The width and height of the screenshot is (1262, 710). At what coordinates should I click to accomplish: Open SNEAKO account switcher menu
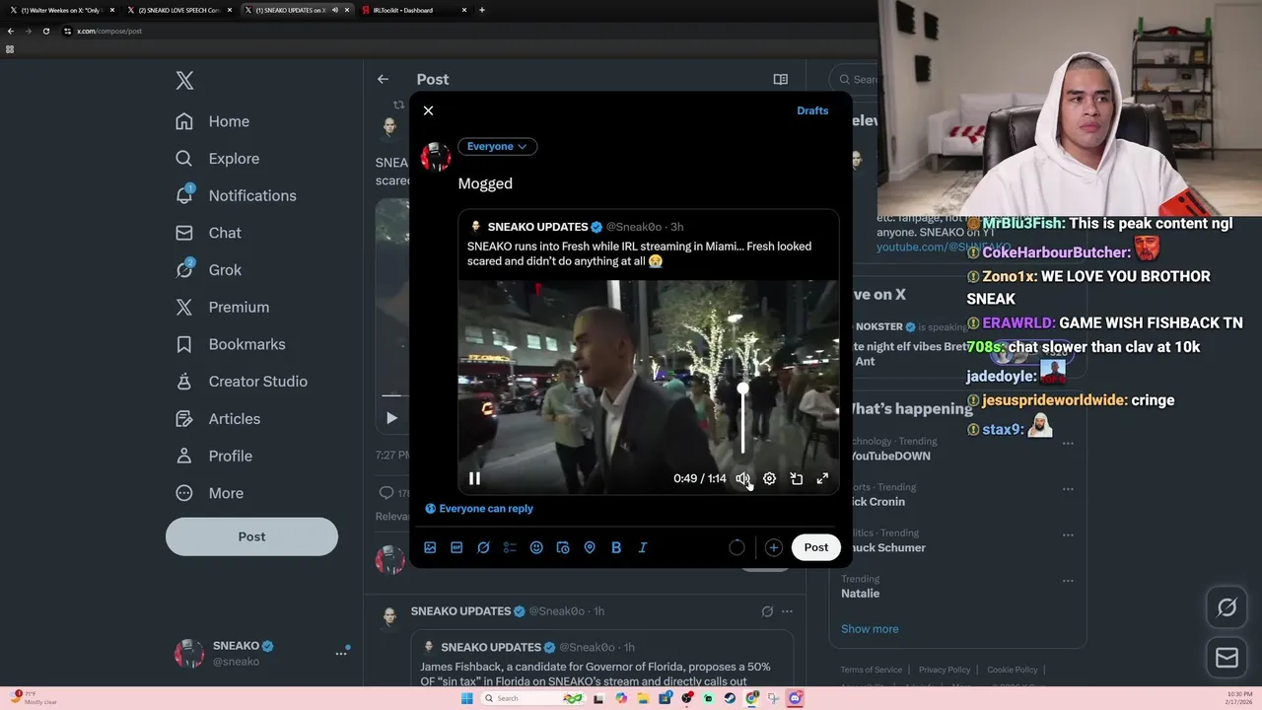click(262, 653)
